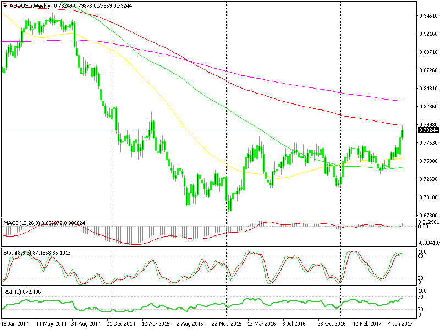Click the 3 Jul 2016 date label
The height and width of the screenshot is (330, 440).
pyautogui.click(x=294, y=324)
